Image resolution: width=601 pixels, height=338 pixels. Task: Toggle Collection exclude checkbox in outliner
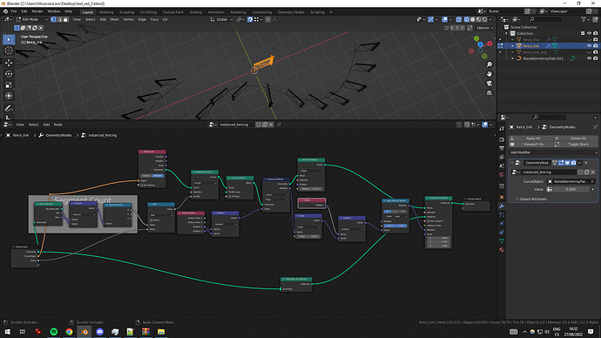pos(583,33)
